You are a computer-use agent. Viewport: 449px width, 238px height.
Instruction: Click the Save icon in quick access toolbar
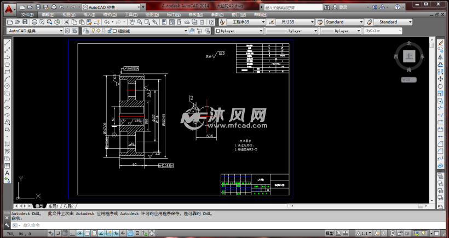[x=37, y=7]
